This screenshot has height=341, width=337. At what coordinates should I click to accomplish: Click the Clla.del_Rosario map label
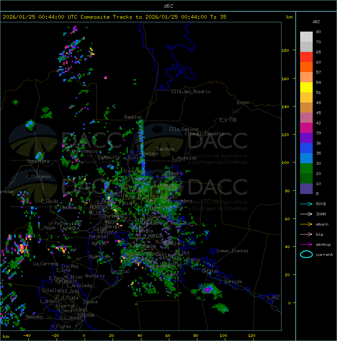191,92
